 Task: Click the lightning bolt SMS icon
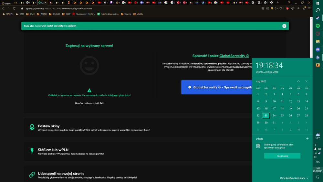[x=32, y=151]
